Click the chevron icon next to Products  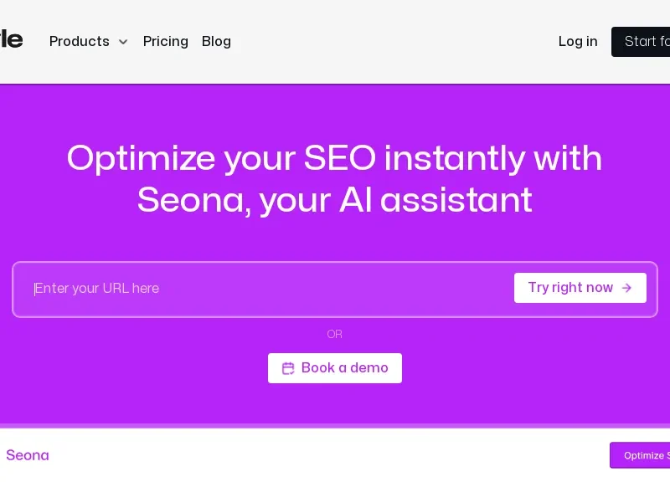[x=123, y=41]
